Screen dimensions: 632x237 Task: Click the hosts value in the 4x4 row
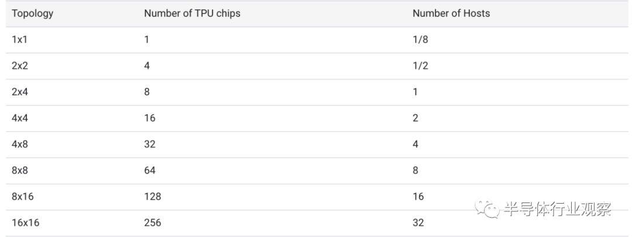[x=415, y=118]
